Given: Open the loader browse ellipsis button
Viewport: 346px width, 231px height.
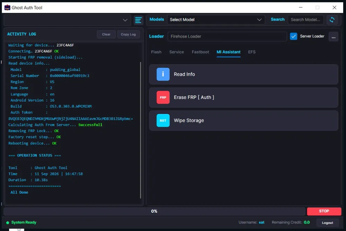Looking at the screenshot, I should pos(334,36).
